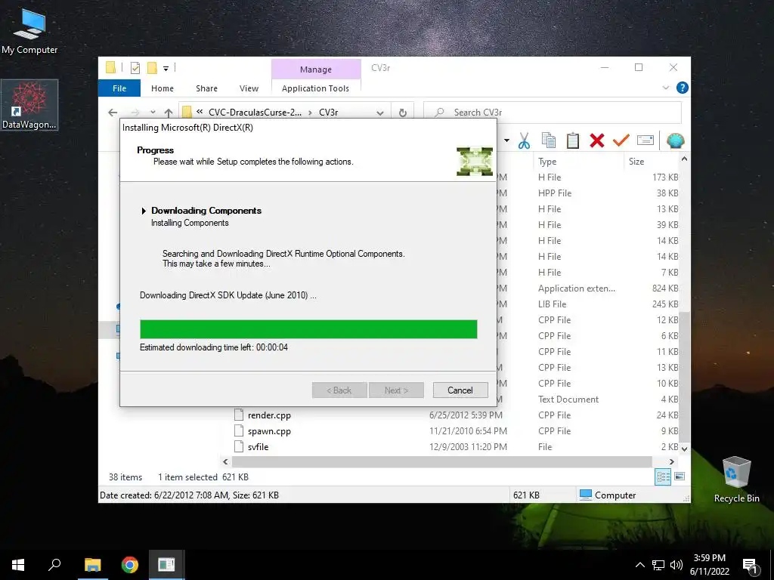Click the teal shell icon in toolbar
This screenshot has height=580, width=774.
click(x=675, y=140)
